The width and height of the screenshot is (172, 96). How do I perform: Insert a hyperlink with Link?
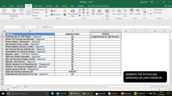pos(145,12)
